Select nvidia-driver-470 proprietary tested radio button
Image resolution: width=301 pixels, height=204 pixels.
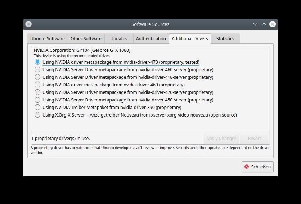click(x=37, y=62)
